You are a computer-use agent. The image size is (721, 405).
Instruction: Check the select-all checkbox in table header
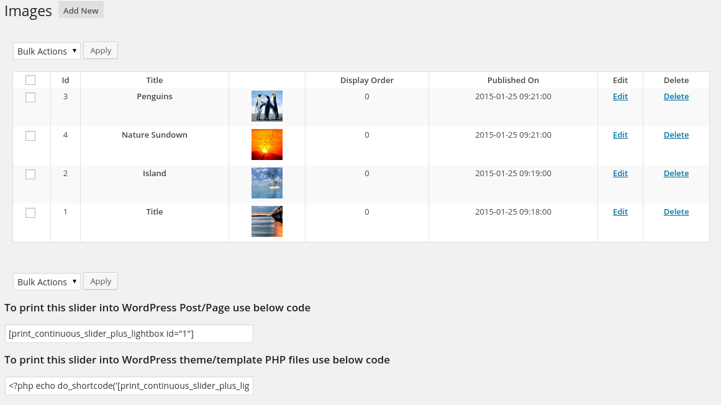[x=30, y=80]
